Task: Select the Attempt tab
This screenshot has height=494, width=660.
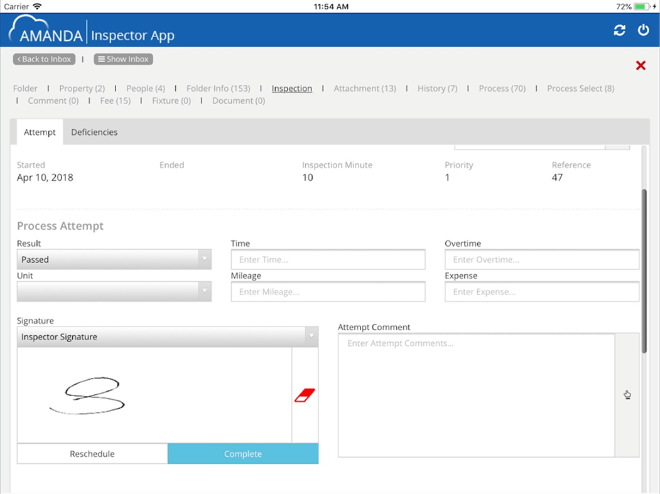Action: click(39, 132)
